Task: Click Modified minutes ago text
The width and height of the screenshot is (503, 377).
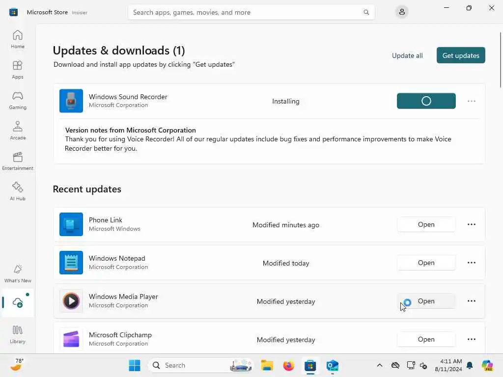Action: point(285,225)
